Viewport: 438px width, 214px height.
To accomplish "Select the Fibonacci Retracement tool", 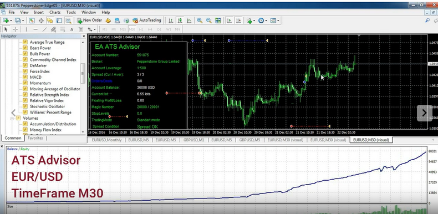I will [x=63, y=29].
